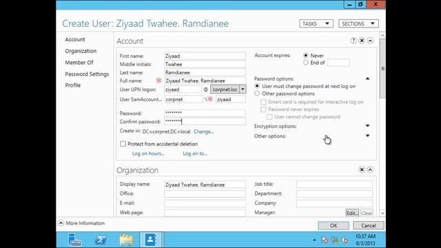
Task: Open the UPN domain suffix dropdown
Action: (243, 90)
